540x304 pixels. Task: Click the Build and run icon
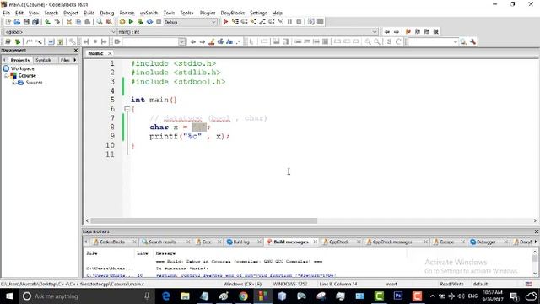140,22
